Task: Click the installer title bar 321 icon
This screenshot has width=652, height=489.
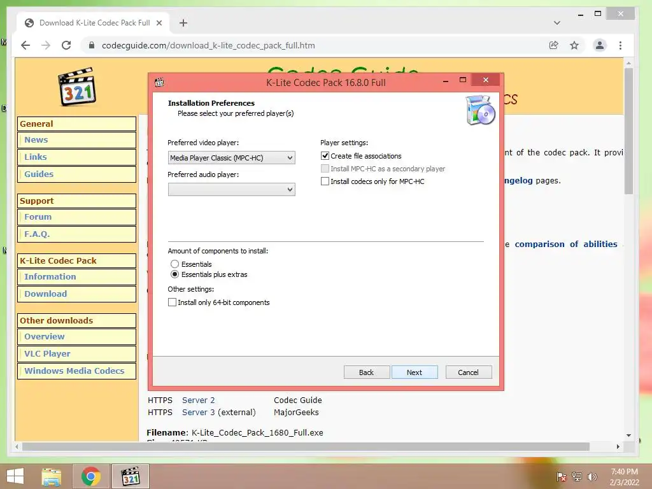Action: (x=159, y=82)
